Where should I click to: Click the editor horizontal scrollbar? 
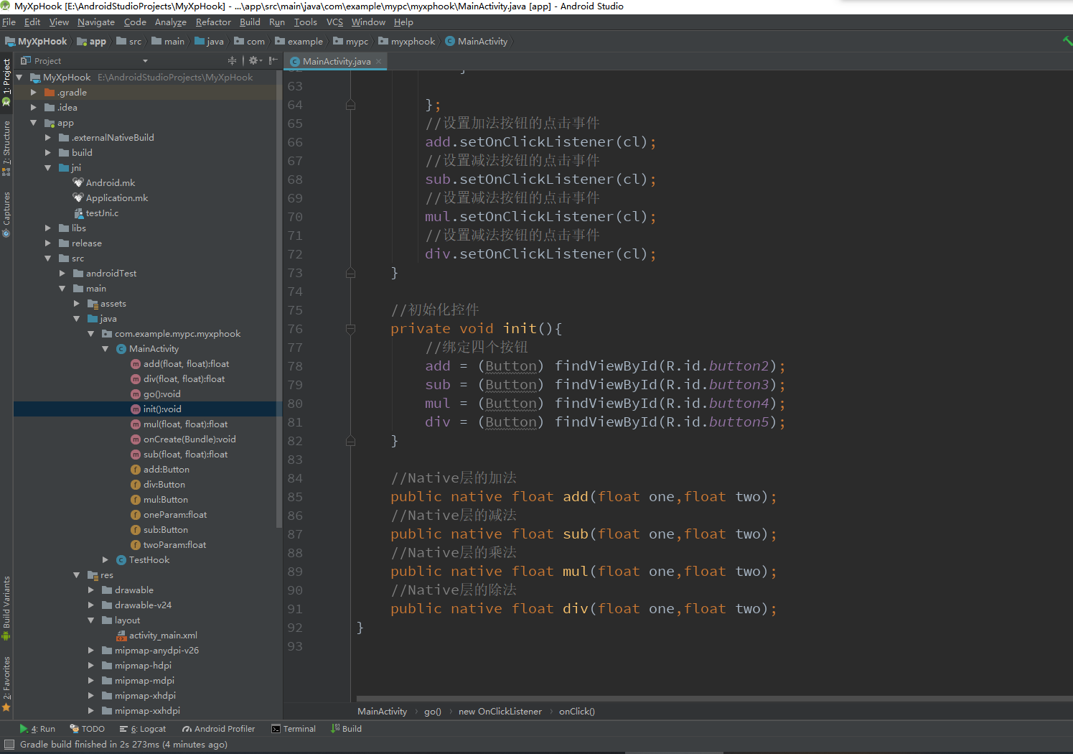point(714,698)
